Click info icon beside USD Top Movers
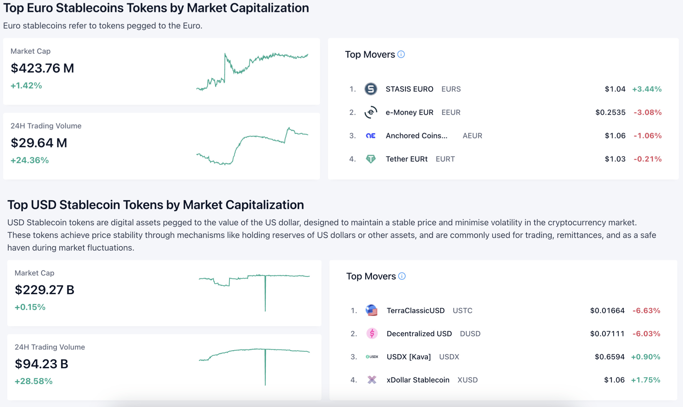The image size is (683, 407). point(402,276)
